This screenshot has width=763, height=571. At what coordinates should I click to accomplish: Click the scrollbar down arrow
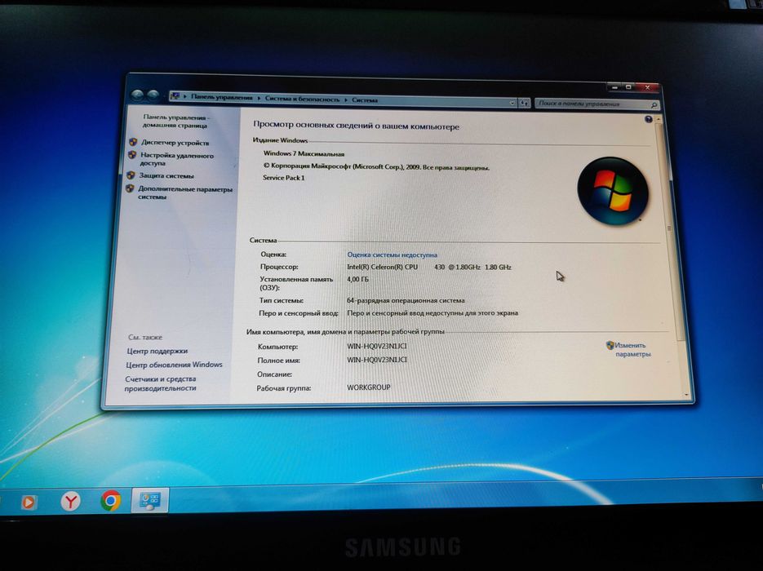pos(686,395)
